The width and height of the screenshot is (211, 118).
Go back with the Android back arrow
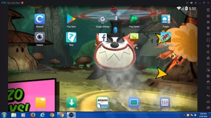[208, 96]
